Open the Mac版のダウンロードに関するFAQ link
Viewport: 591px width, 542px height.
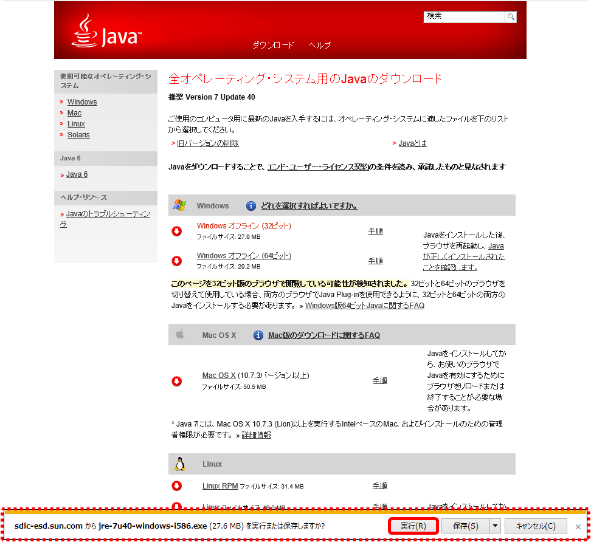coord(324,335)
